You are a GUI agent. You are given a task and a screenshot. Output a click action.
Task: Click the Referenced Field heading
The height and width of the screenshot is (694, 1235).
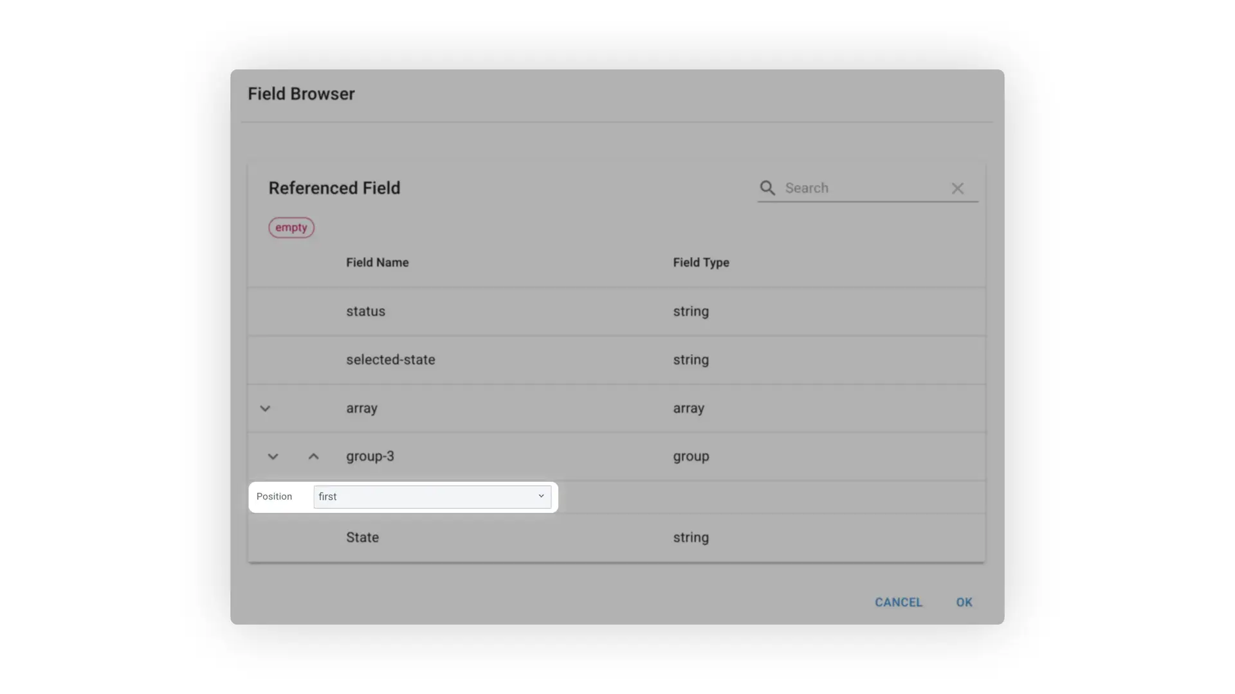coord(334,188)
